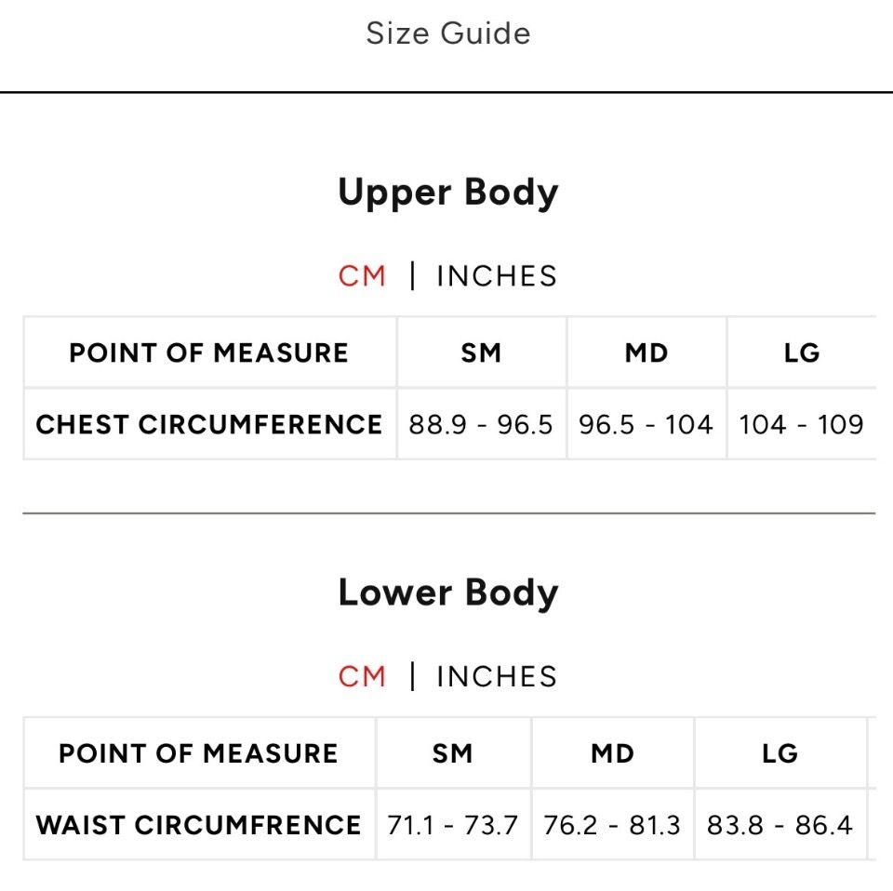Select the SM column header in chest table

pyautogui.click(x=481, y=353)
